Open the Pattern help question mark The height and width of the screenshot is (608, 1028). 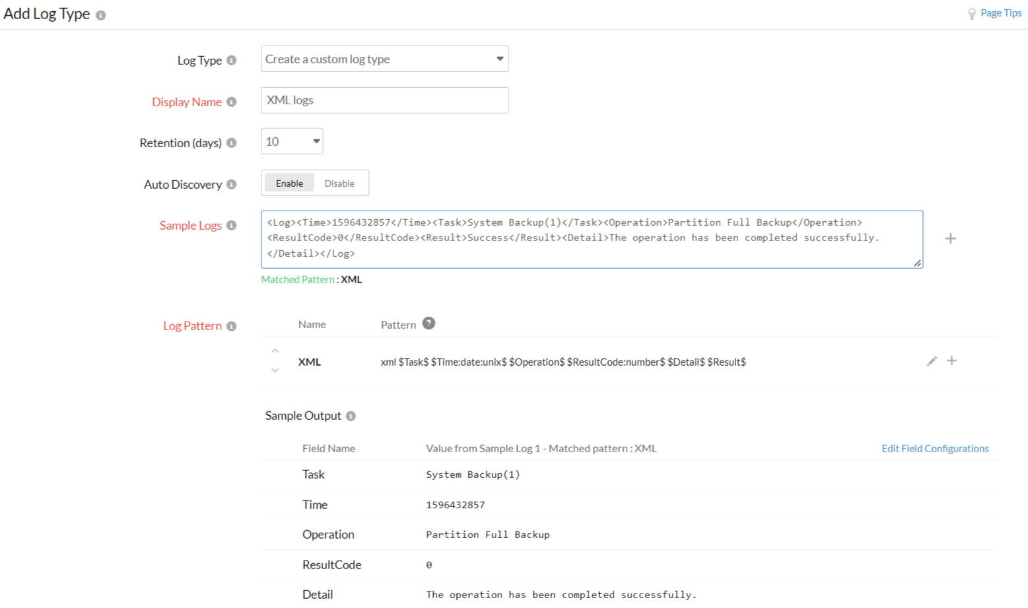[x=428, y=323]
